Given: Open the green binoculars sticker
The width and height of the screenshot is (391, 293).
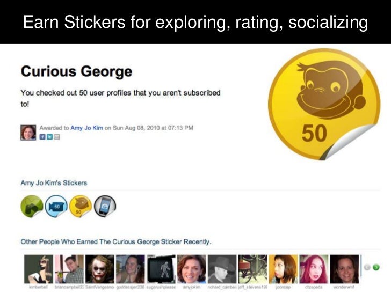Looking at the screenshot, I should 32,206.
